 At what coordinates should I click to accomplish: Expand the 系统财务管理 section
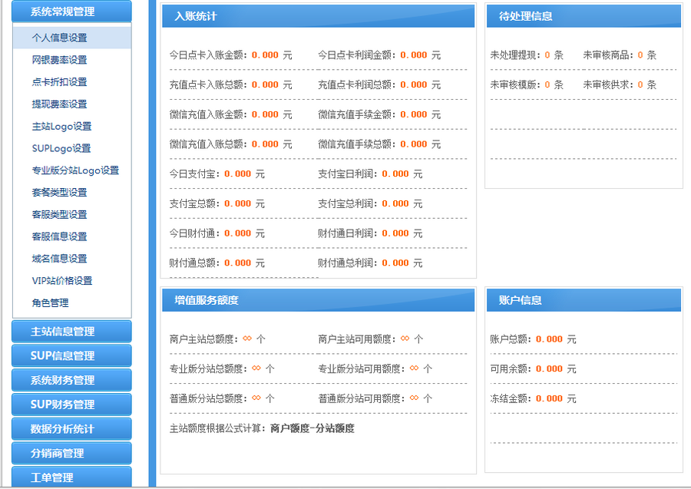[x=71, y=380]
